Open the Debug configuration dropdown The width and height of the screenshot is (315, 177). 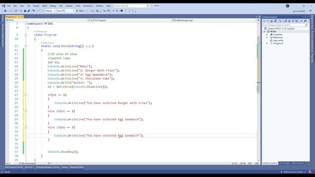pyautogui.click(x=50, y=11)
